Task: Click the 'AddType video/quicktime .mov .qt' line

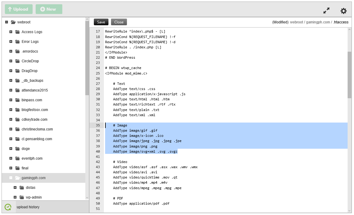Action: pyautogui.click(x=145, y=177)
